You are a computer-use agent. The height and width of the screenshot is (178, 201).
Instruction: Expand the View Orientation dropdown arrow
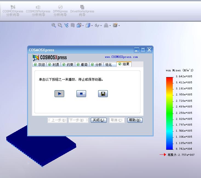(83, 26)
